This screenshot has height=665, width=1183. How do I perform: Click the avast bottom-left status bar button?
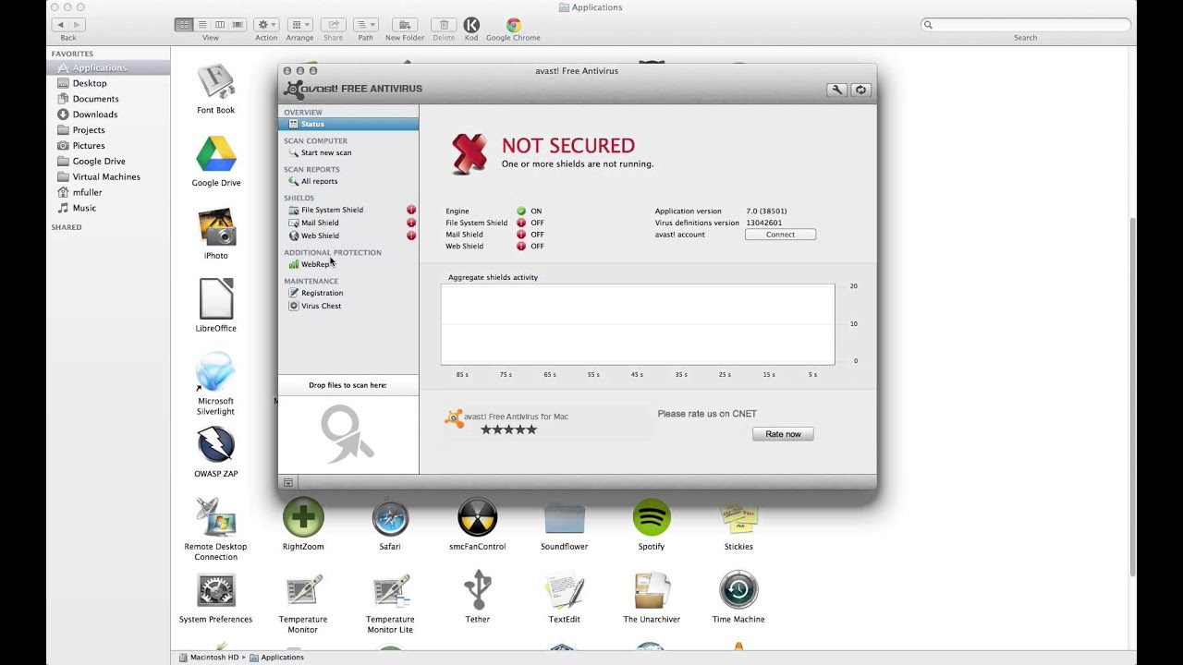pyautogui.click(x=288, y=483)
